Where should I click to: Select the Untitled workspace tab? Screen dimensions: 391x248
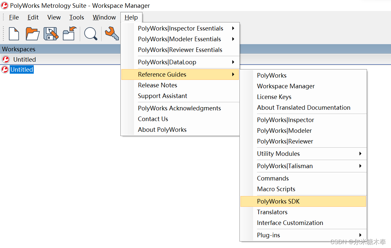point(24,59)
